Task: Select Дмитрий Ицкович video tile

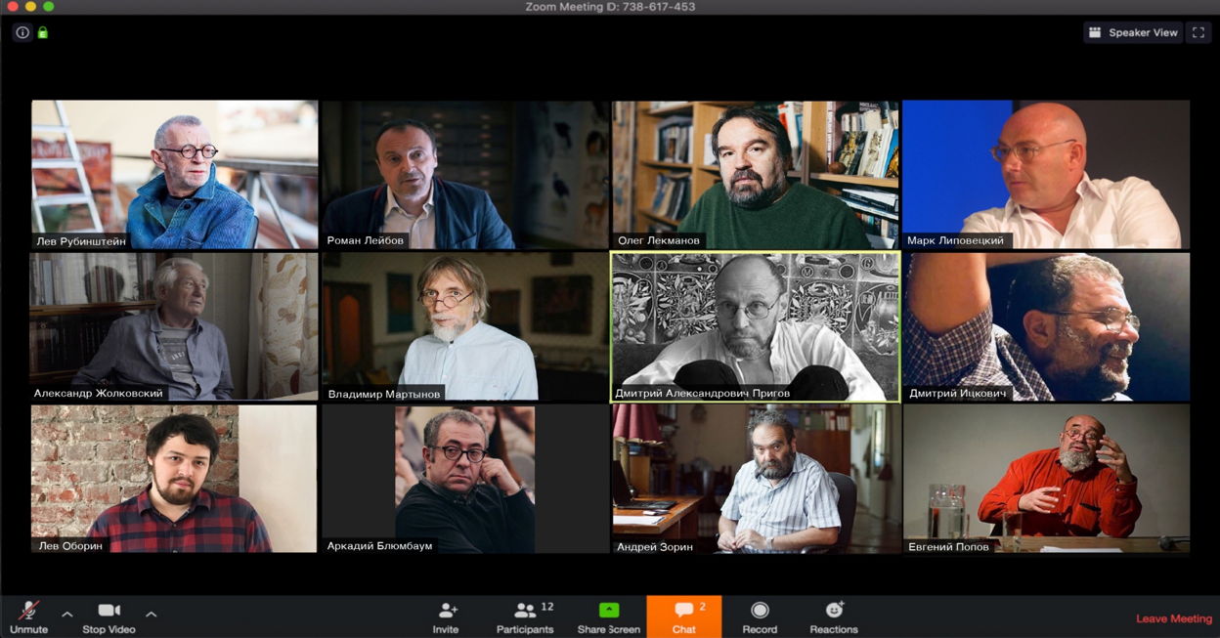Action: (1046, 327)
